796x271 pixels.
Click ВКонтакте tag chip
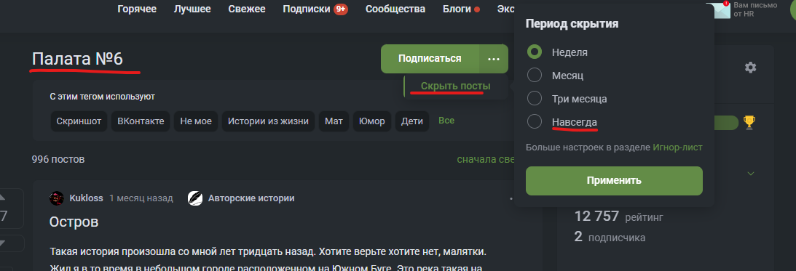(x=141, y=121)
